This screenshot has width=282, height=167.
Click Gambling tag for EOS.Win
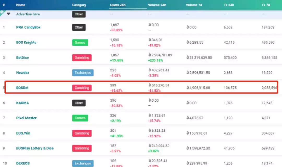pyautogui.click(x=82, y=133)
